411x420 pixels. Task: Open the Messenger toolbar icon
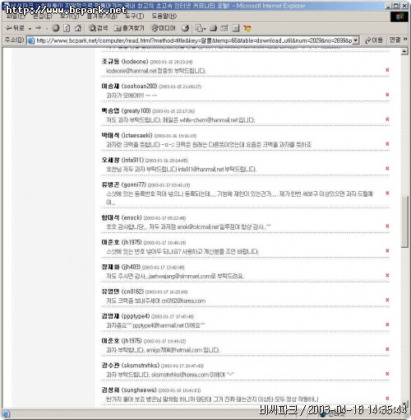click(x=247, y=28)
